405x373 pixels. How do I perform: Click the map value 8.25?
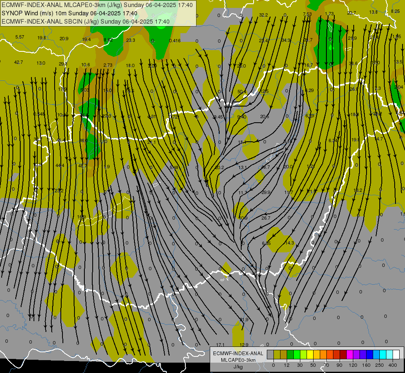pyautogui.click(x=395, y=11)
